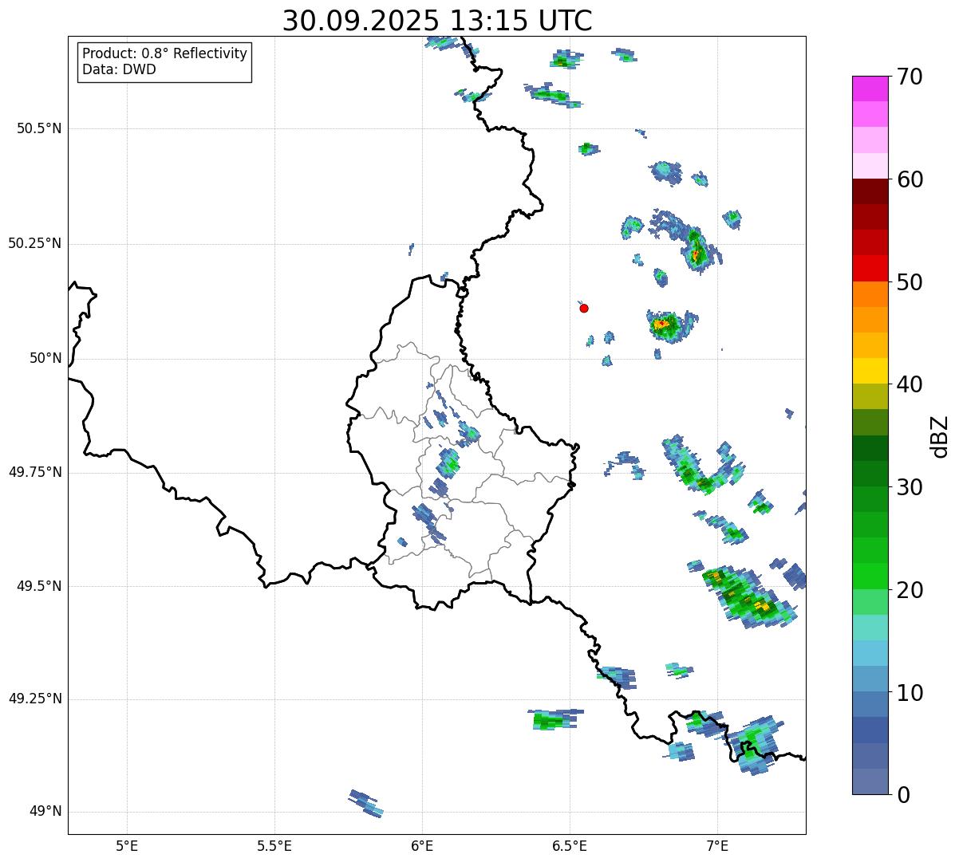Click the 5.5°E longitude tick label

tap(274, 845)
